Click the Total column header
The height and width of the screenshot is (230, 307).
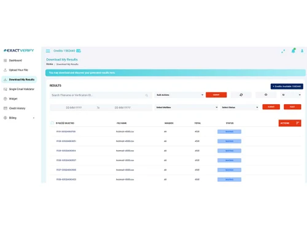198,123
